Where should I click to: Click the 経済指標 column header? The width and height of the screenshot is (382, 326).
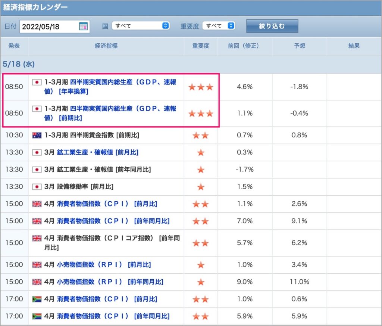tap(106, 46)
